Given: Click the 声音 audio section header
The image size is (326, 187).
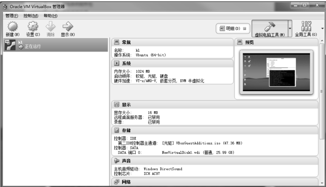Looking at the screenshot, I should (215, 161).
